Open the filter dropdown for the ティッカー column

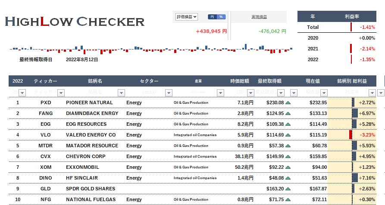pos(61,93)
